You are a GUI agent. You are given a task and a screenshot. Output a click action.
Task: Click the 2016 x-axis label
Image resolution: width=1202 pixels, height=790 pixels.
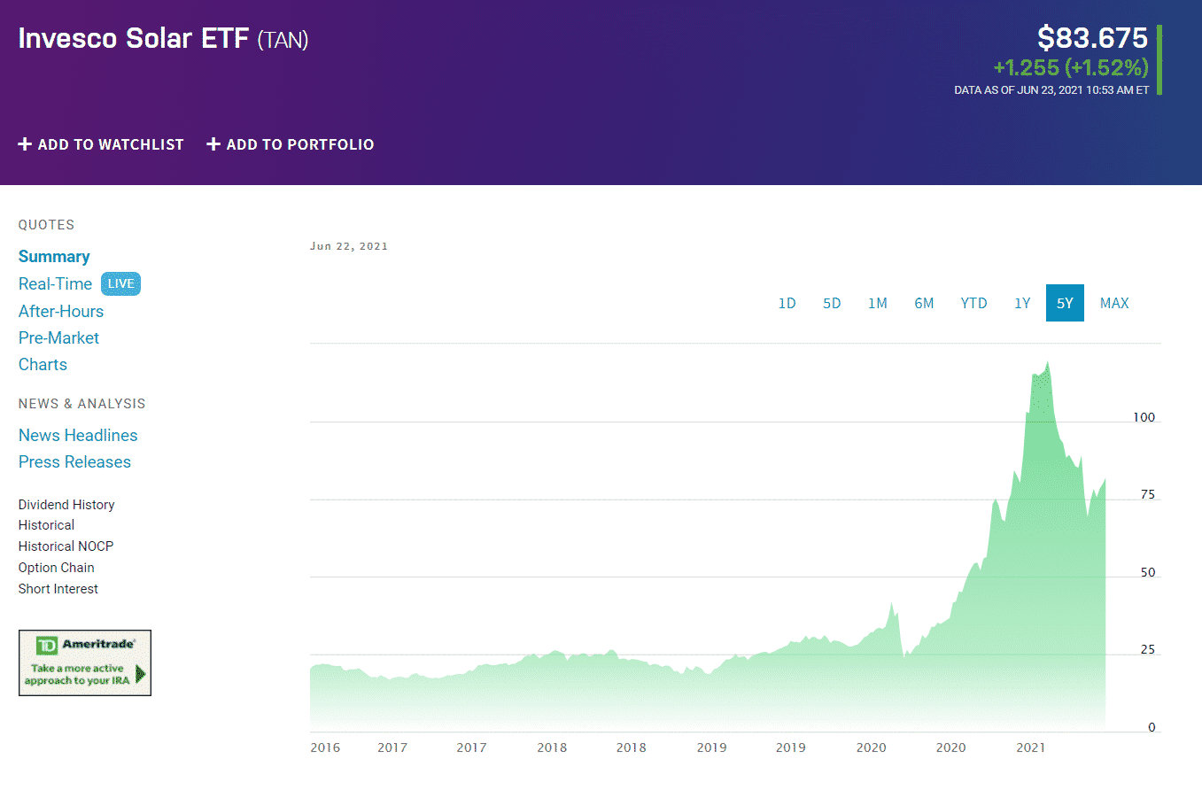(x=325, y=747)
